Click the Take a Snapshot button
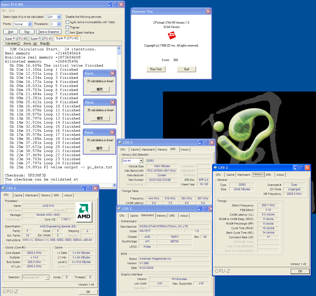The height and width of the screenshot is (296, 316). tap(48, 32)
